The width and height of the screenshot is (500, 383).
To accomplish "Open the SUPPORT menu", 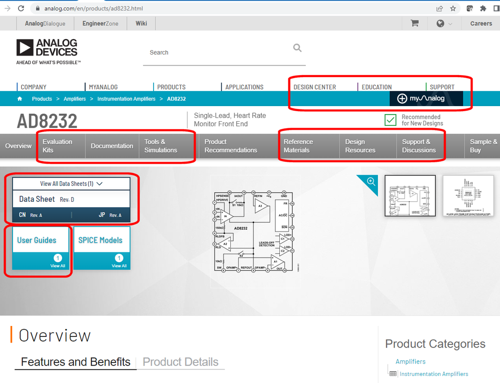I will point(442,87).
